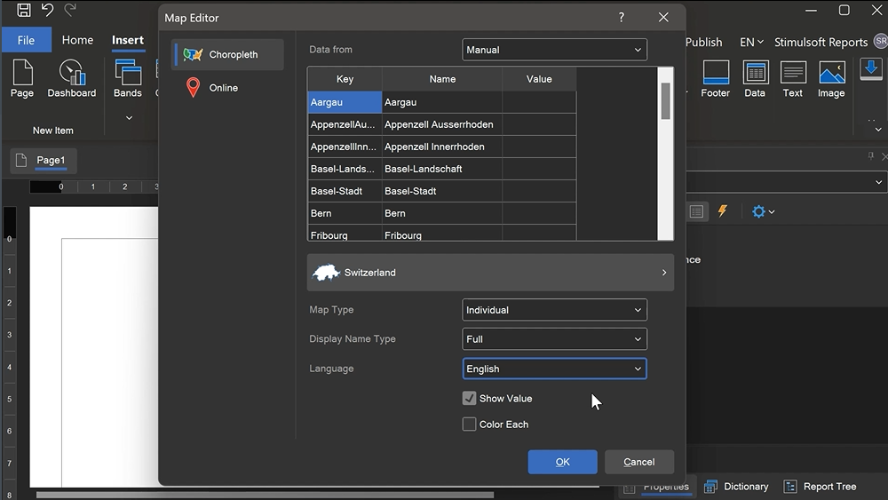Click the Save icon in title bar

click(x=24, y=11)
